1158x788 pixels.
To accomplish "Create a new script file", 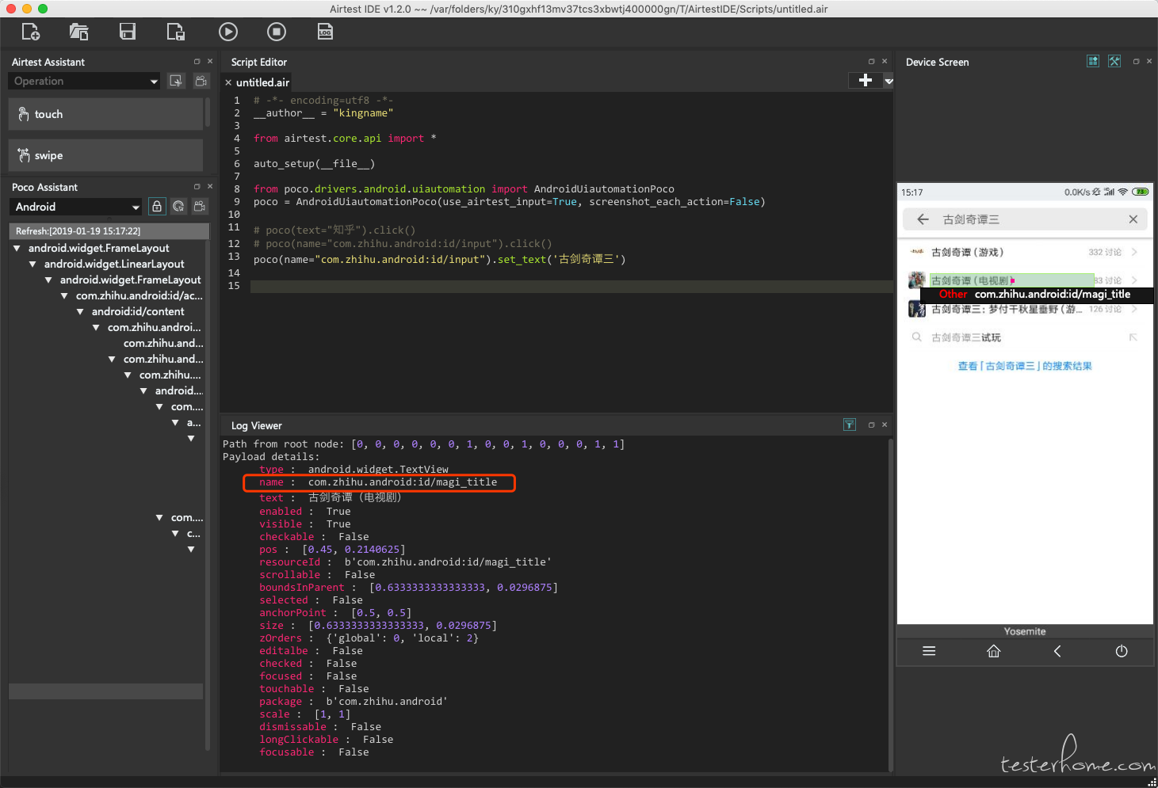I will (x=30, y=32).
